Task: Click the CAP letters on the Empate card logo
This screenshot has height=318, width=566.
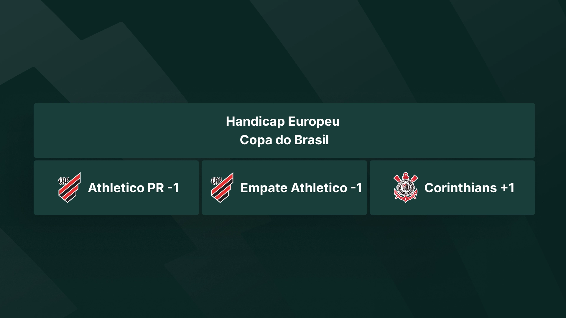Action: pyautogui.click(x=216, y=180)
